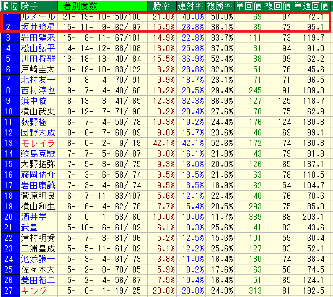Open the red モレイラ jockey link
This screenshot has width=333, height=297.
38,143
